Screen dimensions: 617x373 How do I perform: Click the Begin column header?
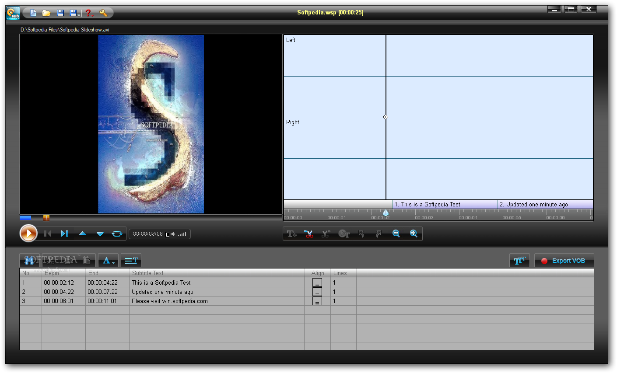(52, 273)
